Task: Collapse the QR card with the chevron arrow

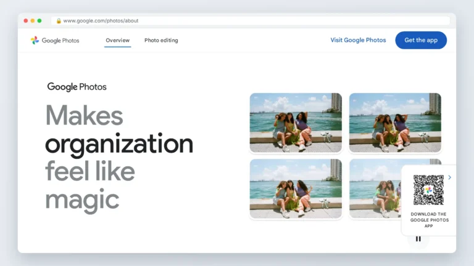Action: pos(449,177)
